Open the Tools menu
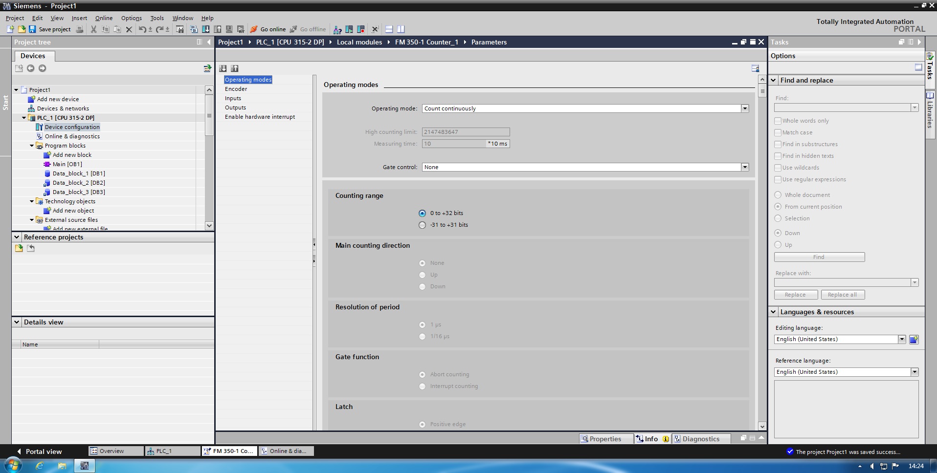937x473 pixels. click(157, 18)
